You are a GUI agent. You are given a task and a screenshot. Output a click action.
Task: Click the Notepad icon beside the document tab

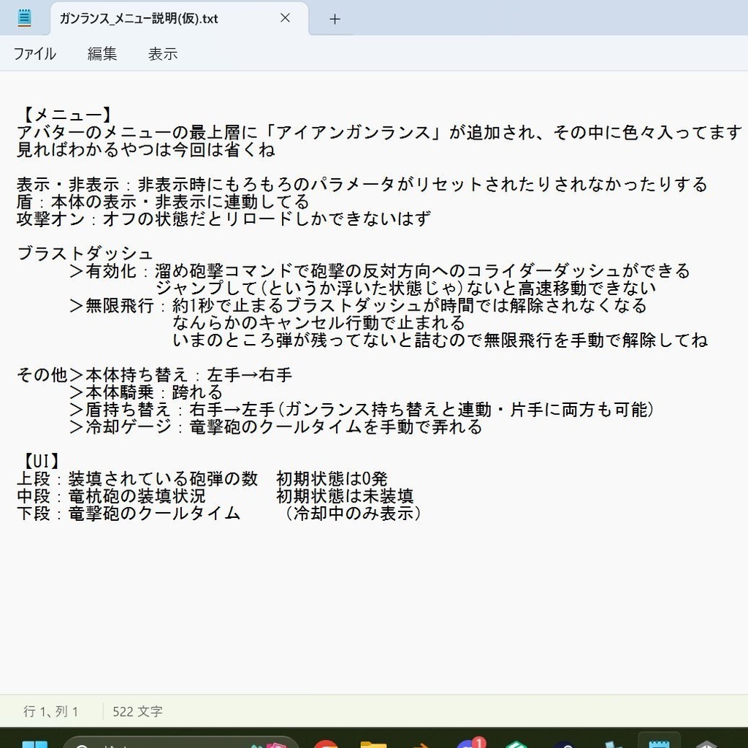[x=24, y=18]
